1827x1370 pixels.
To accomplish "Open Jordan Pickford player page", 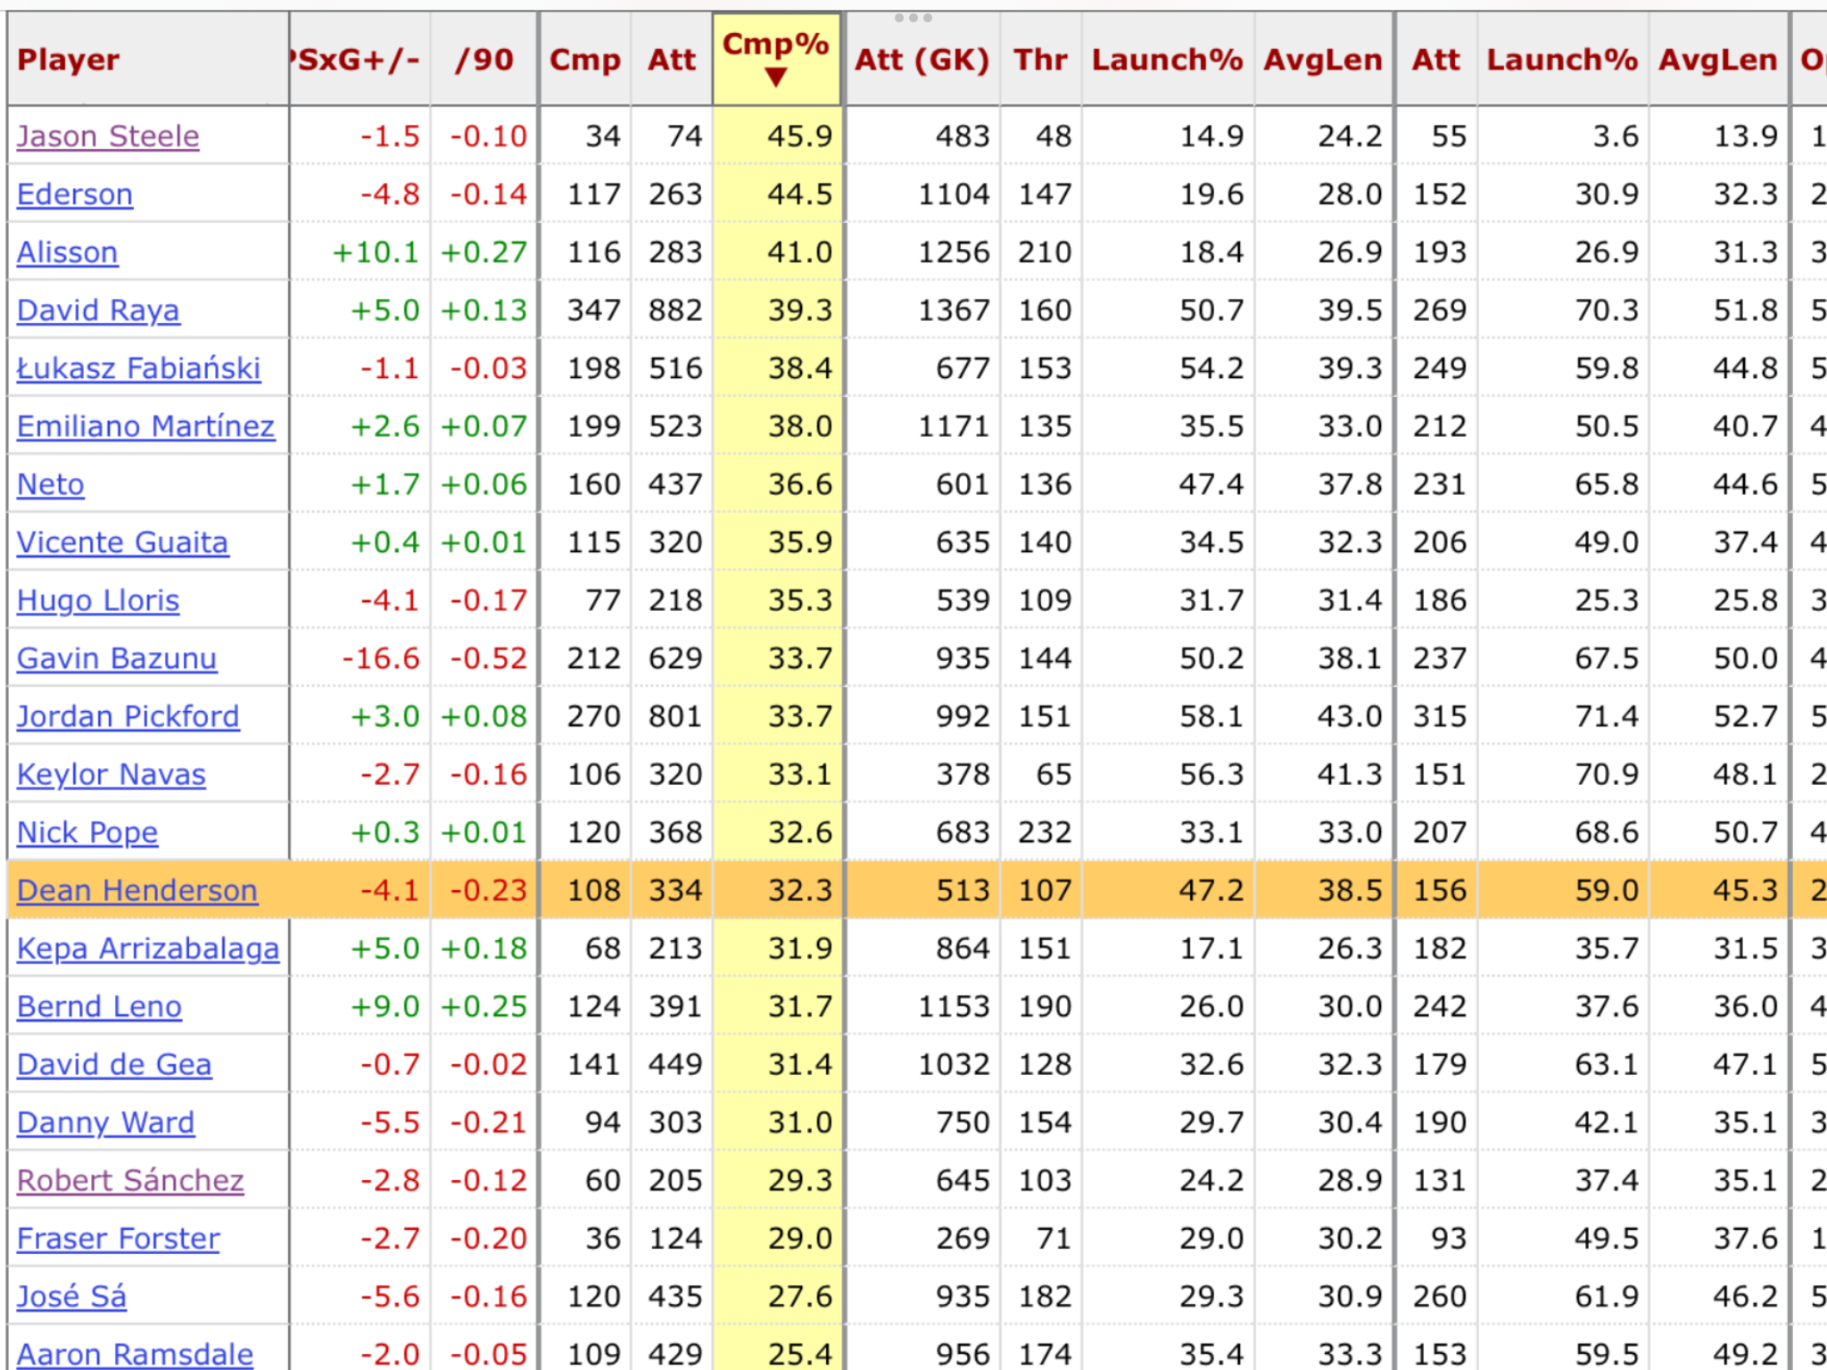I will tap(128, 716).
